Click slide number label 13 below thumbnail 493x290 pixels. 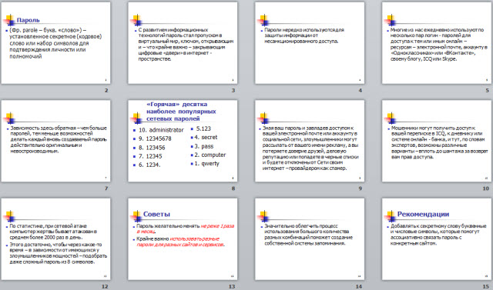pyautogui.click(x=232, y=286)
